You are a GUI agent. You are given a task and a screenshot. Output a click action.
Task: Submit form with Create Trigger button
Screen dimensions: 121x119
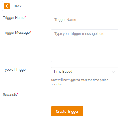(67, 111)
